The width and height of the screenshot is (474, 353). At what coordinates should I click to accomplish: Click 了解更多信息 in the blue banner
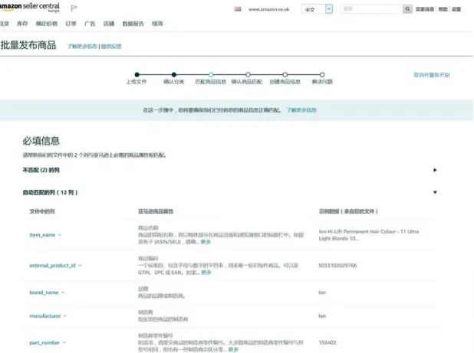301,110
